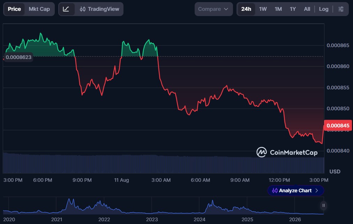
Task: Select the 1Y time range
Action: click(293, 9)
